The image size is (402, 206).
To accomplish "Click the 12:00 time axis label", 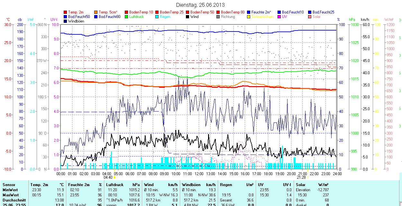I will (199, 174).
